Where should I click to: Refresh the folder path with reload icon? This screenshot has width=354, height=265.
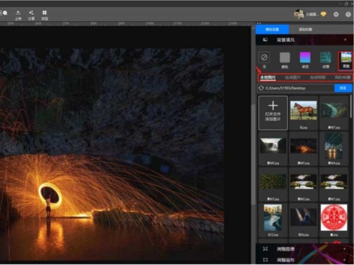261,88
